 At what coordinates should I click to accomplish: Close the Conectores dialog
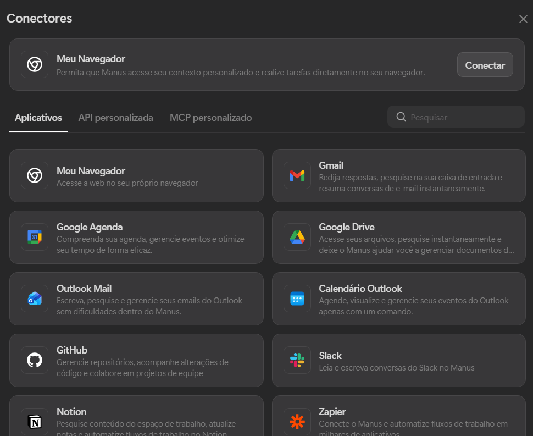tap(523, 19)
